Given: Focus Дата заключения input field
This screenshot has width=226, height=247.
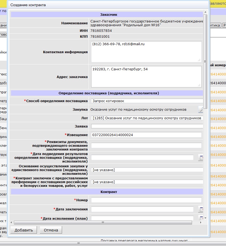Looking at the screenshot, I should click(x=142, y=209).
